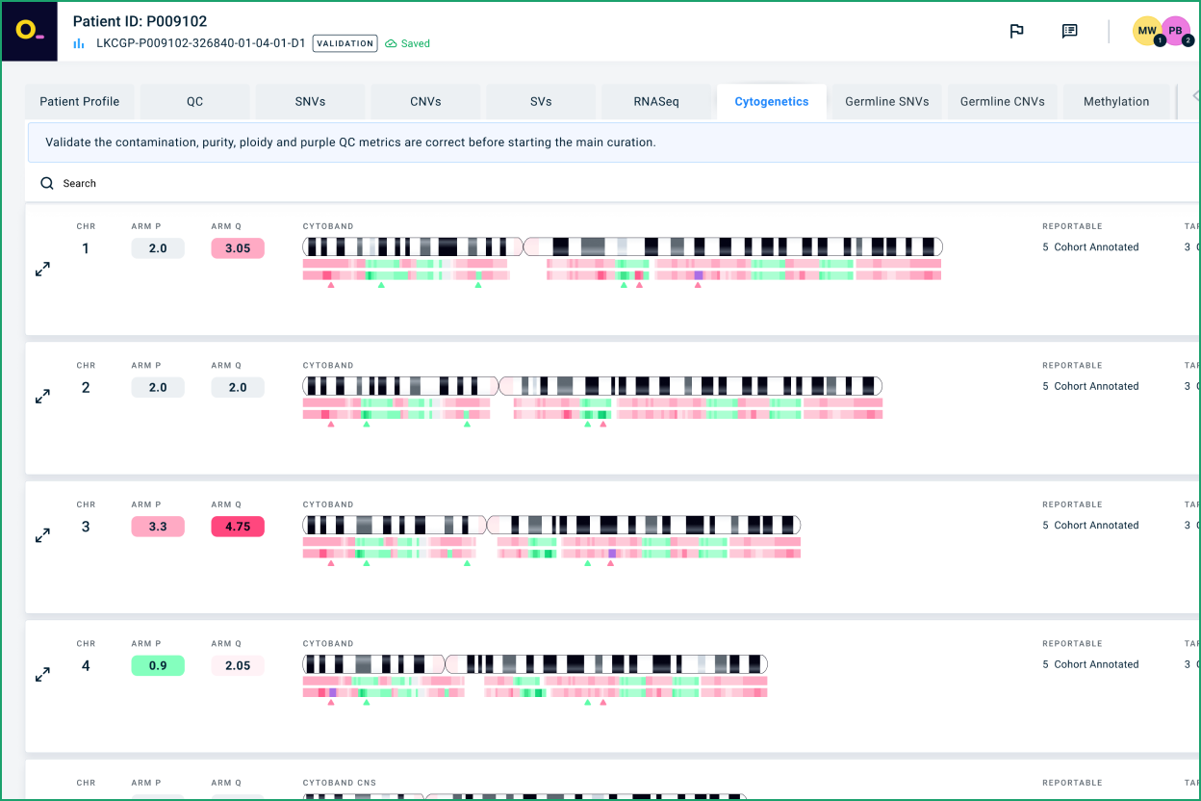
Task: Click the bar chart icon beside sample ID
Action: click(80, 43)
